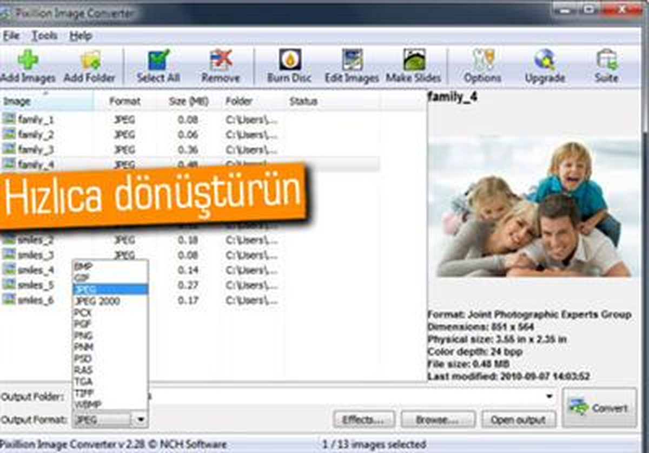Choose JPEG 2000 format option
This screenshot has width=649, height=453.
coord(110,301)
